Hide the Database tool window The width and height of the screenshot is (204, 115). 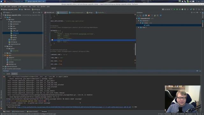click(x=200, y=12)
